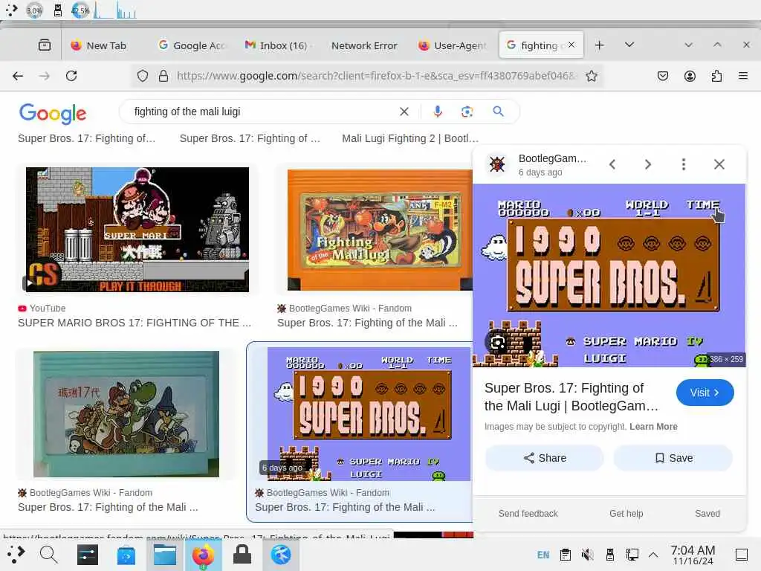This screenshot has width=761, height=571.
Task: Click the large preview image
Action: pyautogui.click(x=609, y=275)
